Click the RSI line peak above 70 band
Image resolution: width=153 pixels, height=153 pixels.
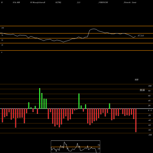(94, 29)
